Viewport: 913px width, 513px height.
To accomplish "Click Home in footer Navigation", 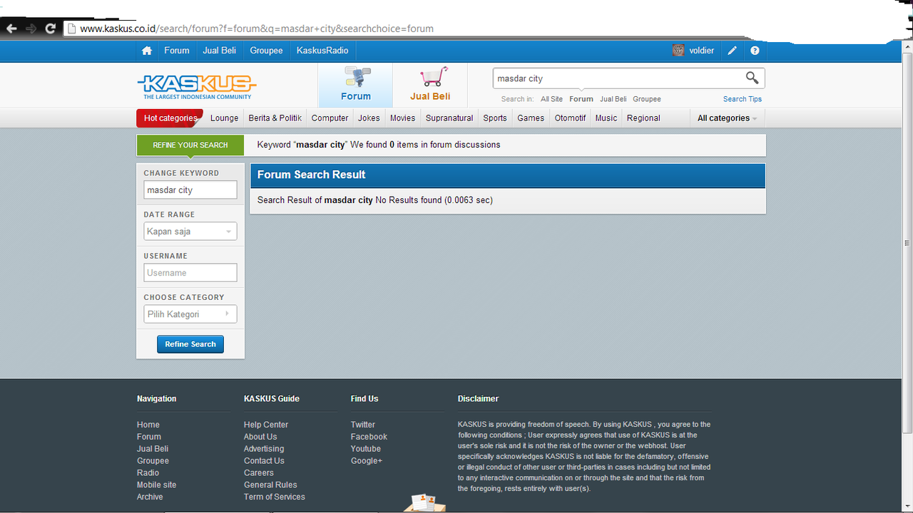I will click(148, 425).
